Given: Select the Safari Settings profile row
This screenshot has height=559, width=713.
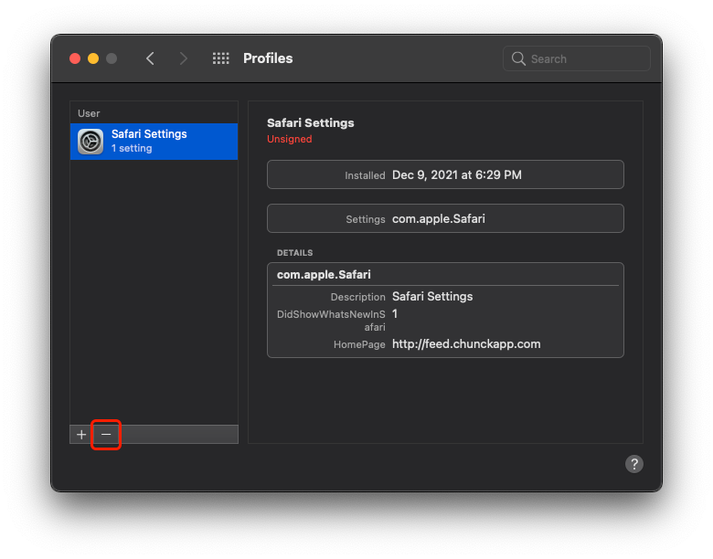Looking at the screenshot, I should pos(154,142).
